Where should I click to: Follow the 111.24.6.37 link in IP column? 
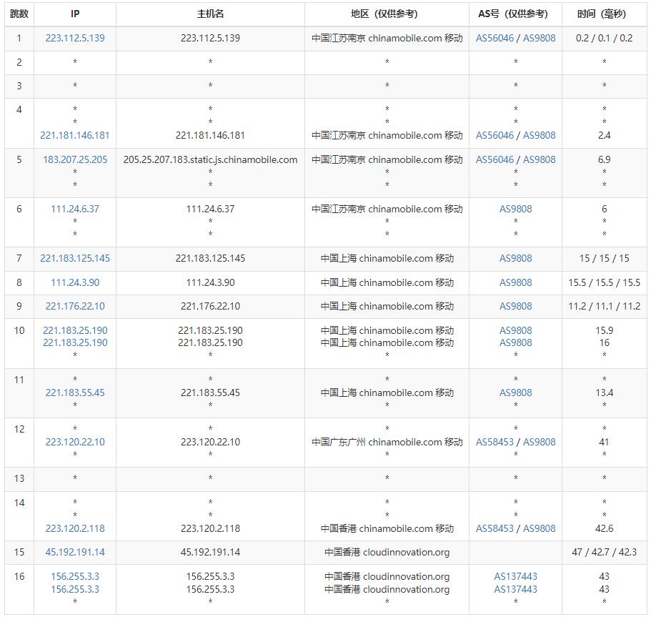(x=75, y=209)
